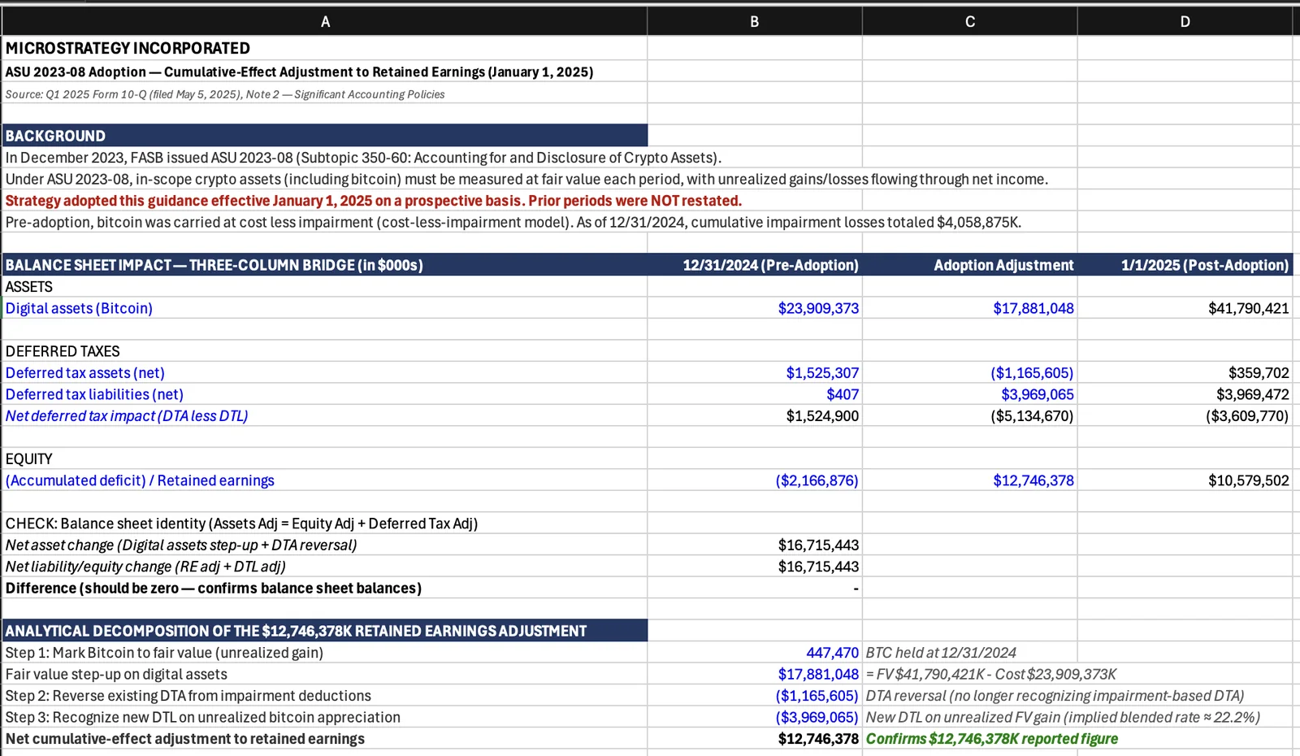Select the Step 3: Recognize new DTL label

[x=325, y=717]
